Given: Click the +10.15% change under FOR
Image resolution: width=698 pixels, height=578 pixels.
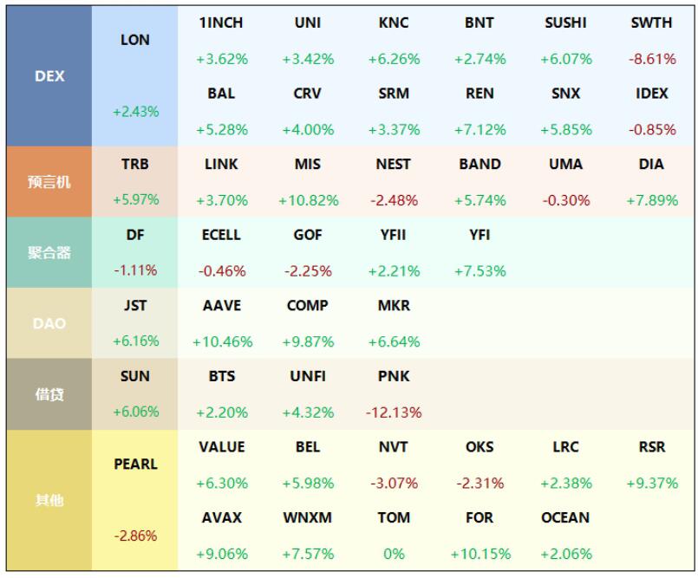Looking at the screenshot, I should coord(479,554).
